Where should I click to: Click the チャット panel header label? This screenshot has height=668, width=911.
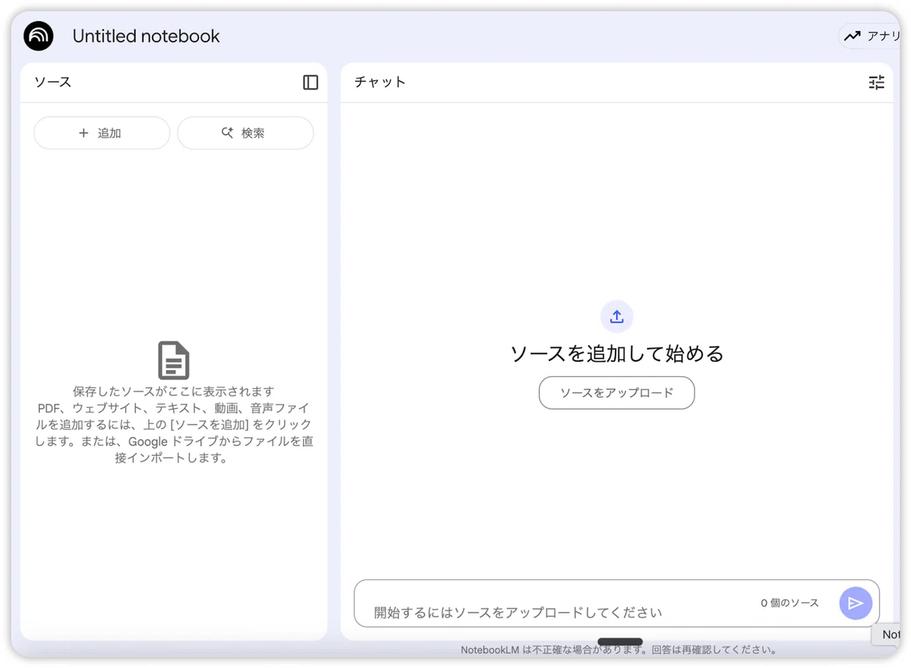(x=380, y=82)
